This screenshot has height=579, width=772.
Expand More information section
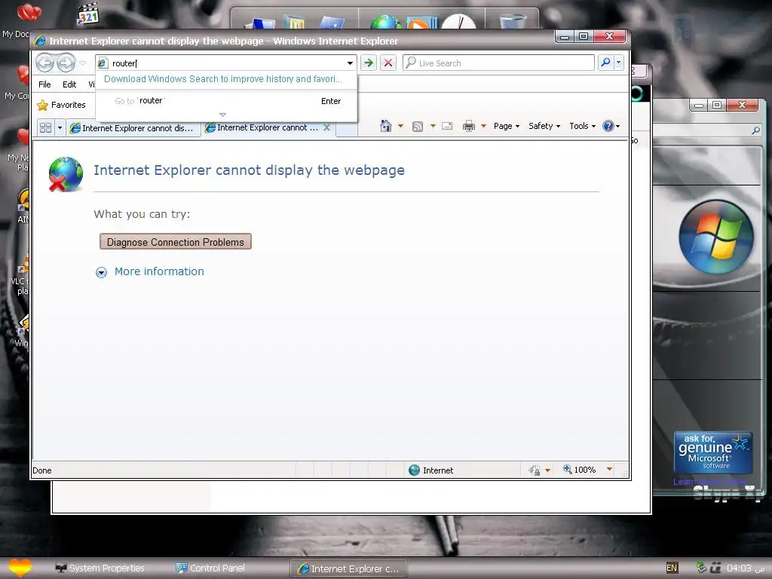coord(102,272)
